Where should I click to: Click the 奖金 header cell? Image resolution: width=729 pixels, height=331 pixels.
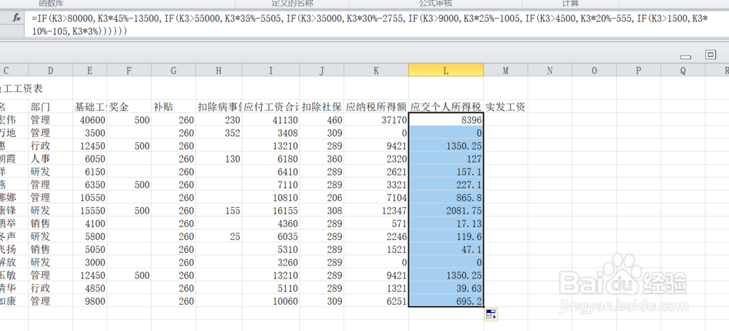click(129, 107)
